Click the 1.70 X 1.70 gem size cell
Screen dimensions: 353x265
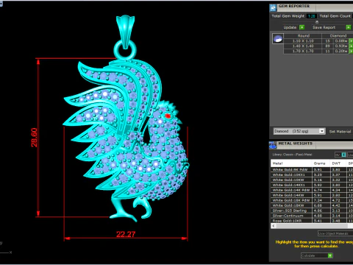pyautogui.click(x=303, y=52)
